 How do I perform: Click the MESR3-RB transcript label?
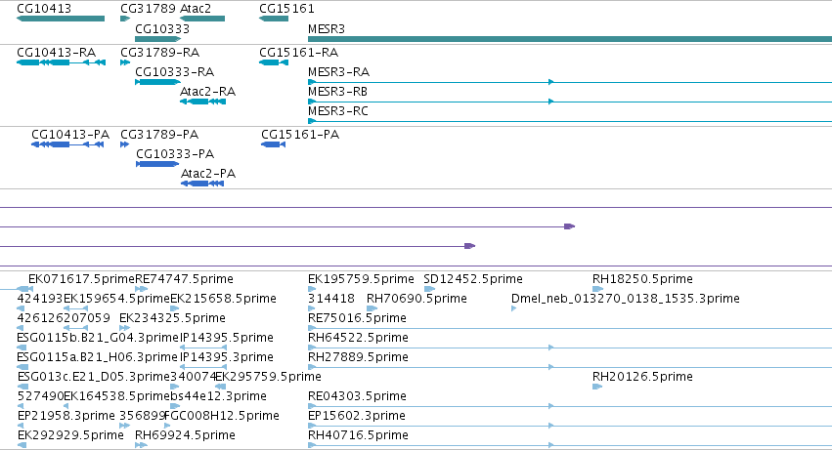[x=337, y=92]
